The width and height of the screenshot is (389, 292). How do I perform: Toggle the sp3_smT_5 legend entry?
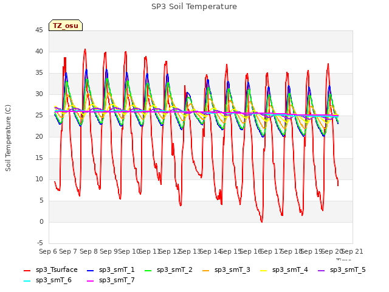click(x=342, y=270)
